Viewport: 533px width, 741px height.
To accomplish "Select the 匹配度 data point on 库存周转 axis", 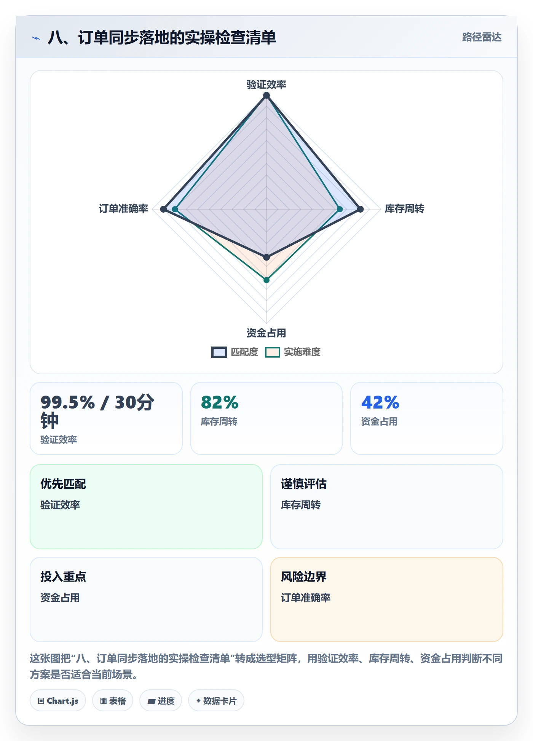I will pos(360,209).
